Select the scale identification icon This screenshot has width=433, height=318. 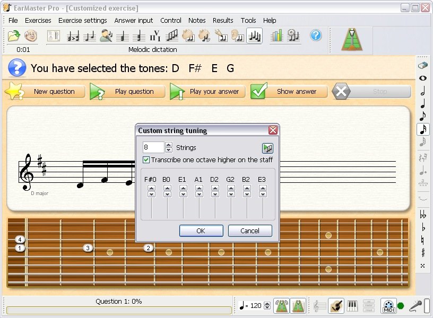click(172, 36)
